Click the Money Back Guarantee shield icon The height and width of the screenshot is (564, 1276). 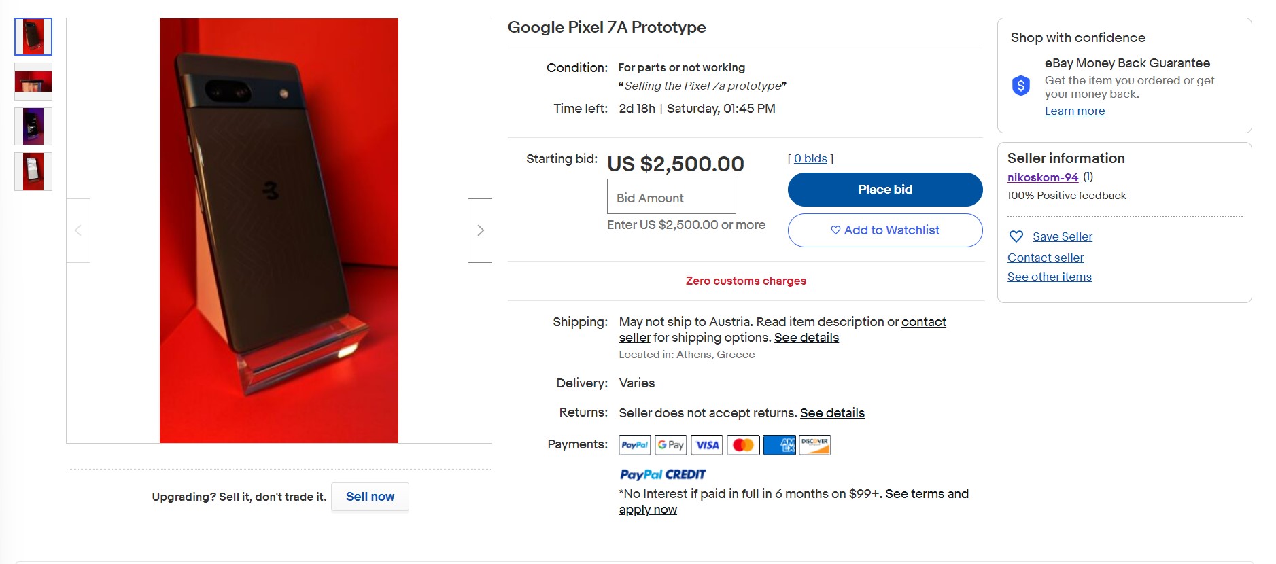click(1020, 86)
